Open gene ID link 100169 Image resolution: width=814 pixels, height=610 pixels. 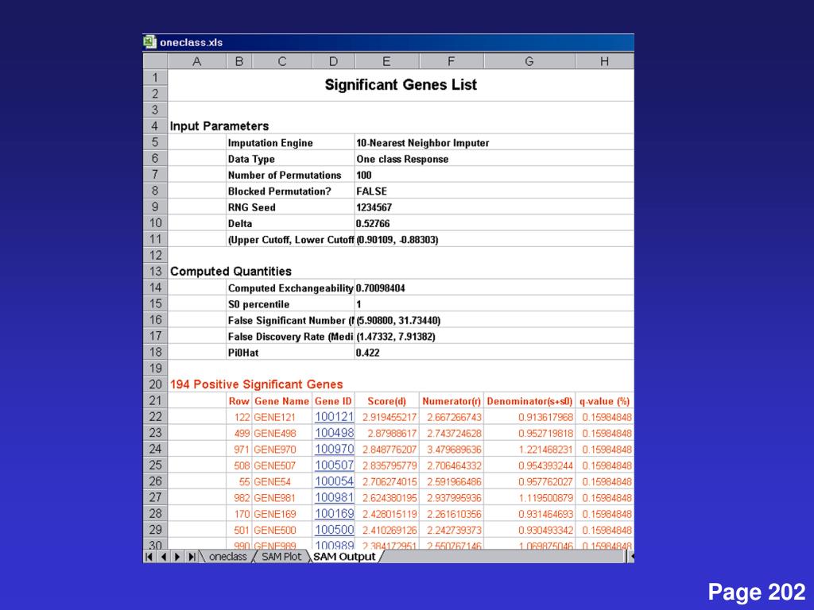[x=335, y=513]
